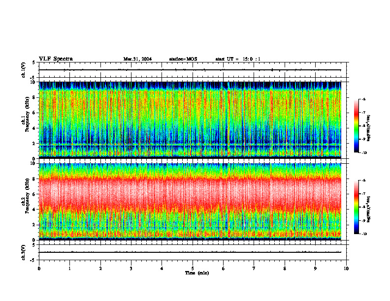390x301 pixels.
Task: Click the ch.1 colorbar log(PSD) label
Action: point(369,128)
